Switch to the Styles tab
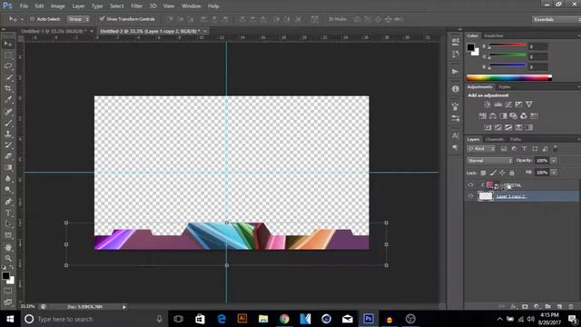This screenshot has width=581, height=327. click(505, 87)
